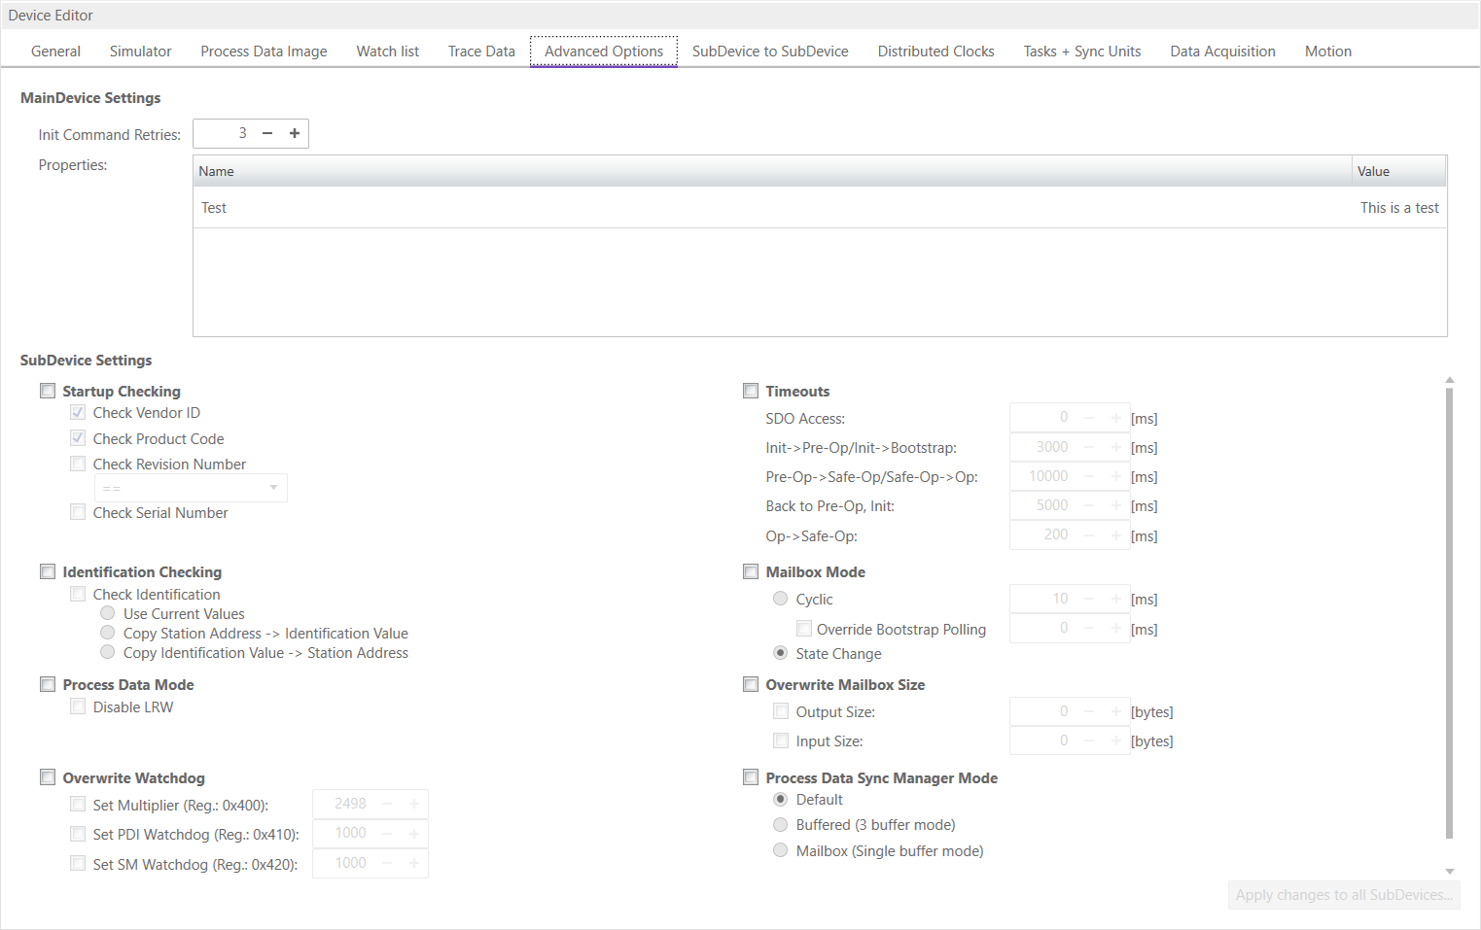Image resolution: width=1481 pixels, height=930 pixels.
Task: Switch to the Distributed Clocks tab
Action: click(x=935, y=52)
